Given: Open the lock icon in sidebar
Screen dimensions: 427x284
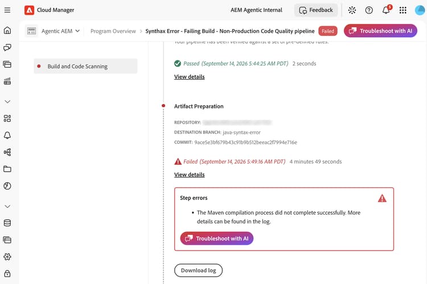Looking at the screenshot, I should [7, 274].
